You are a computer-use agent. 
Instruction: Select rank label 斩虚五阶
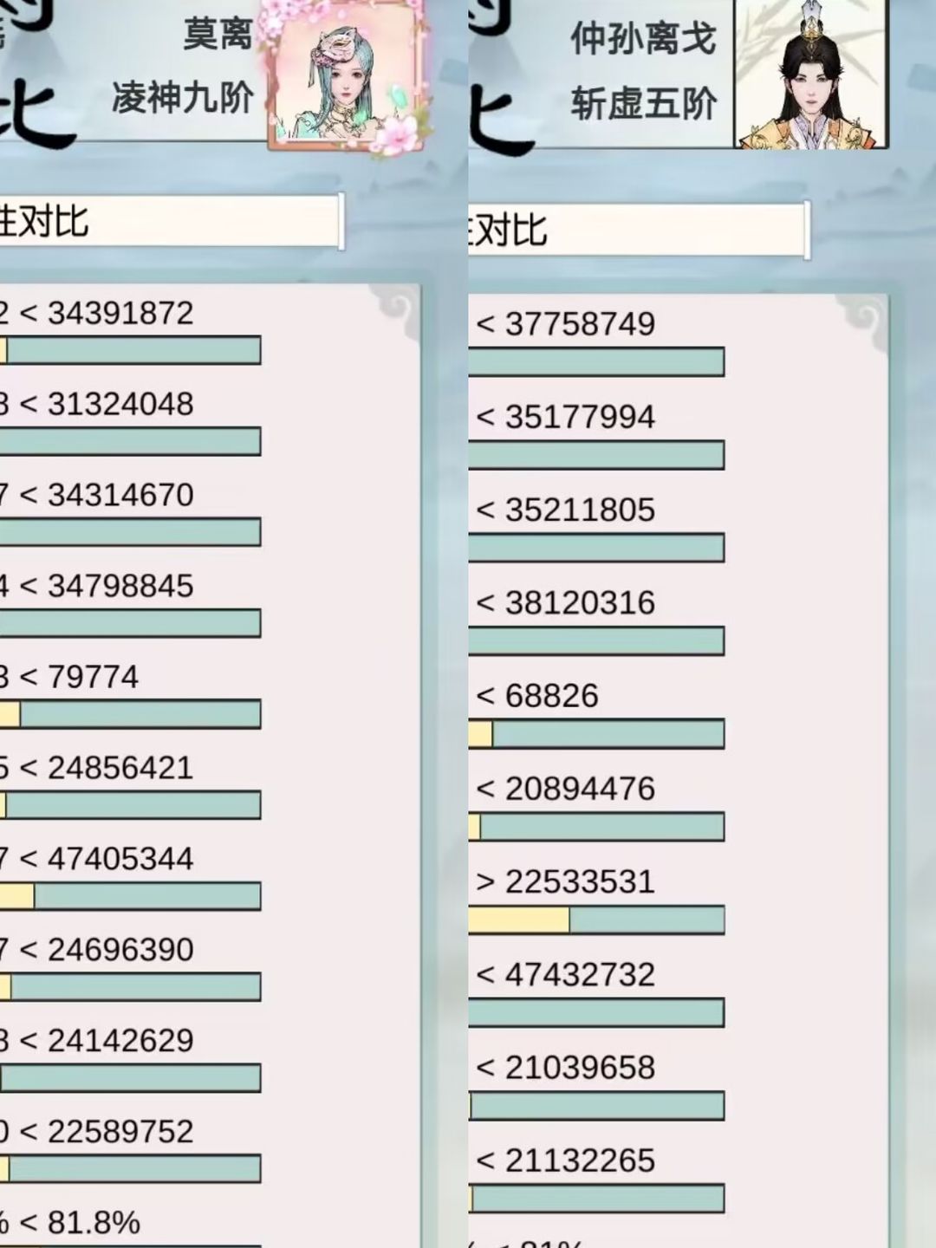[x=643, y=104]
